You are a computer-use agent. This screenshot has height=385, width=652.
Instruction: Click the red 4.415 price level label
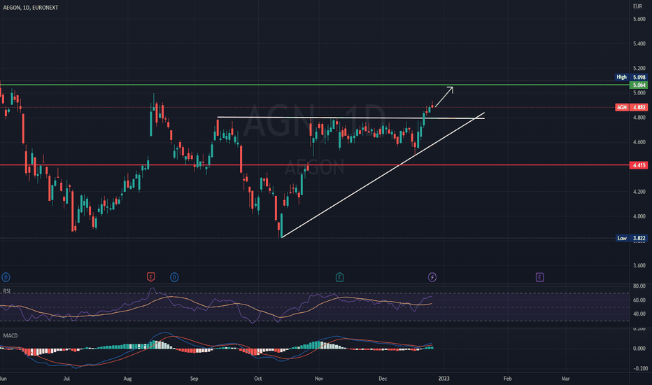639,165
